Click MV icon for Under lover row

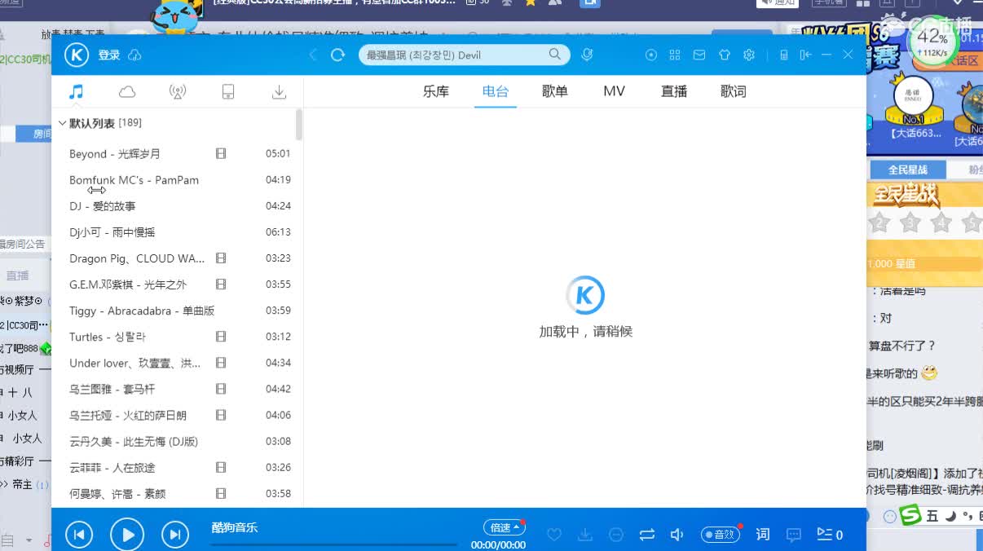(221, 363)
